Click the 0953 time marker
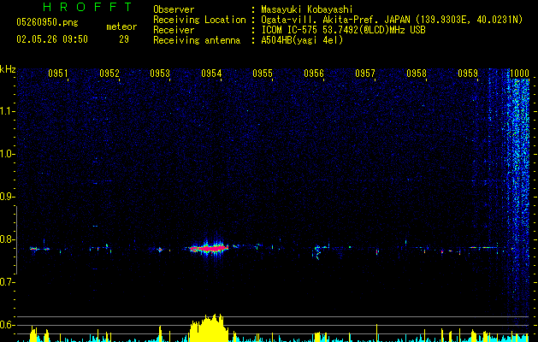 pos(160,74)
